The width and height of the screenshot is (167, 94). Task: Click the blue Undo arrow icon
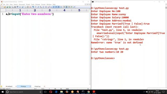(33, 7)
